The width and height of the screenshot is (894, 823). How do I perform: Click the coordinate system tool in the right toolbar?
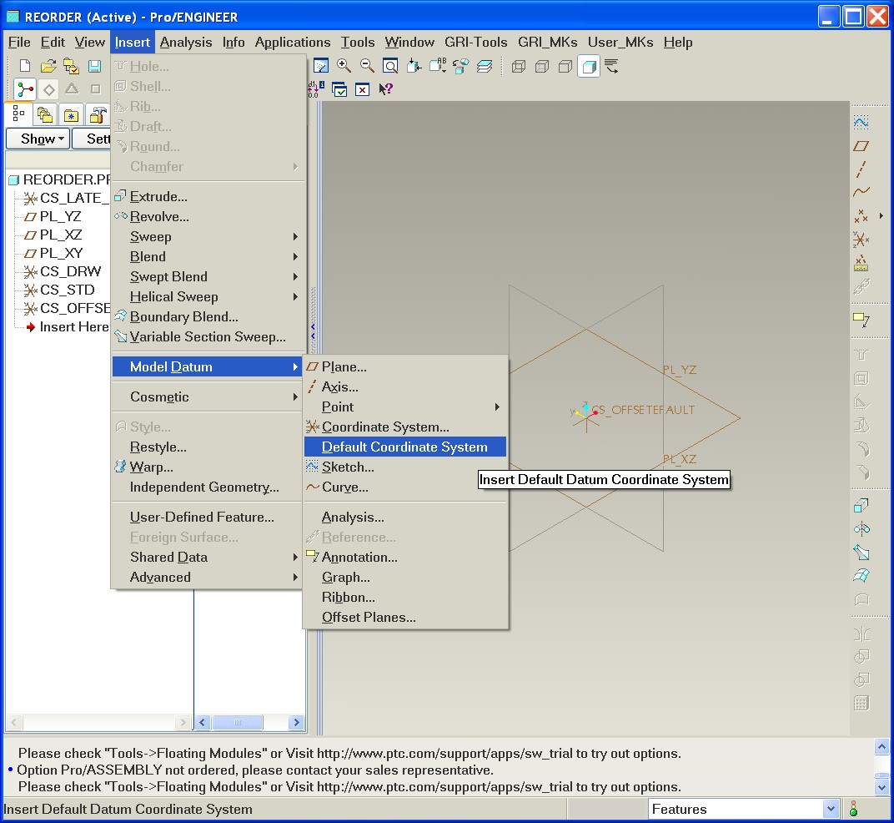[861, 240]
